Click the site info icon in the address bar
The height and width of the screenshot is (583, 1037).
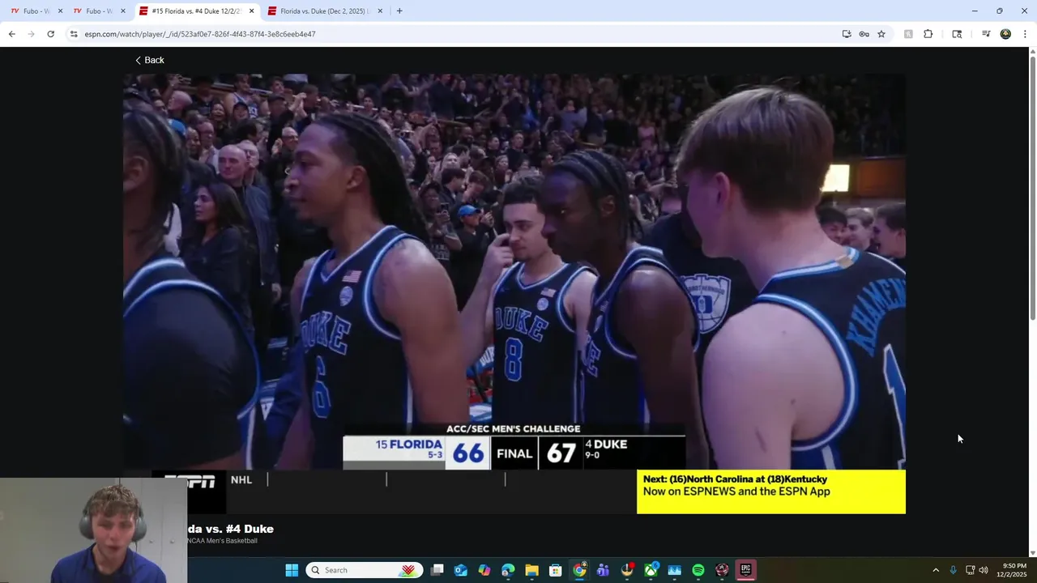[x=74, y=34]
